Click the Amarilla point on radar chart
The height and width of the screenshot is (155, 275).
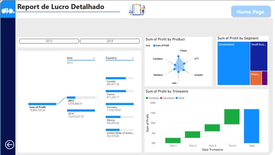[x=184, y=70]
